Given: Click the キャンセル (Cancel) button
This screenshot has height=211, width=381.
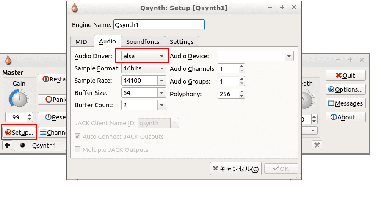Looking at the screenshot, I should (x=235, y=169).
